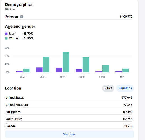
Task: Click the Women bar for 55-64
Action: (106, 69)
